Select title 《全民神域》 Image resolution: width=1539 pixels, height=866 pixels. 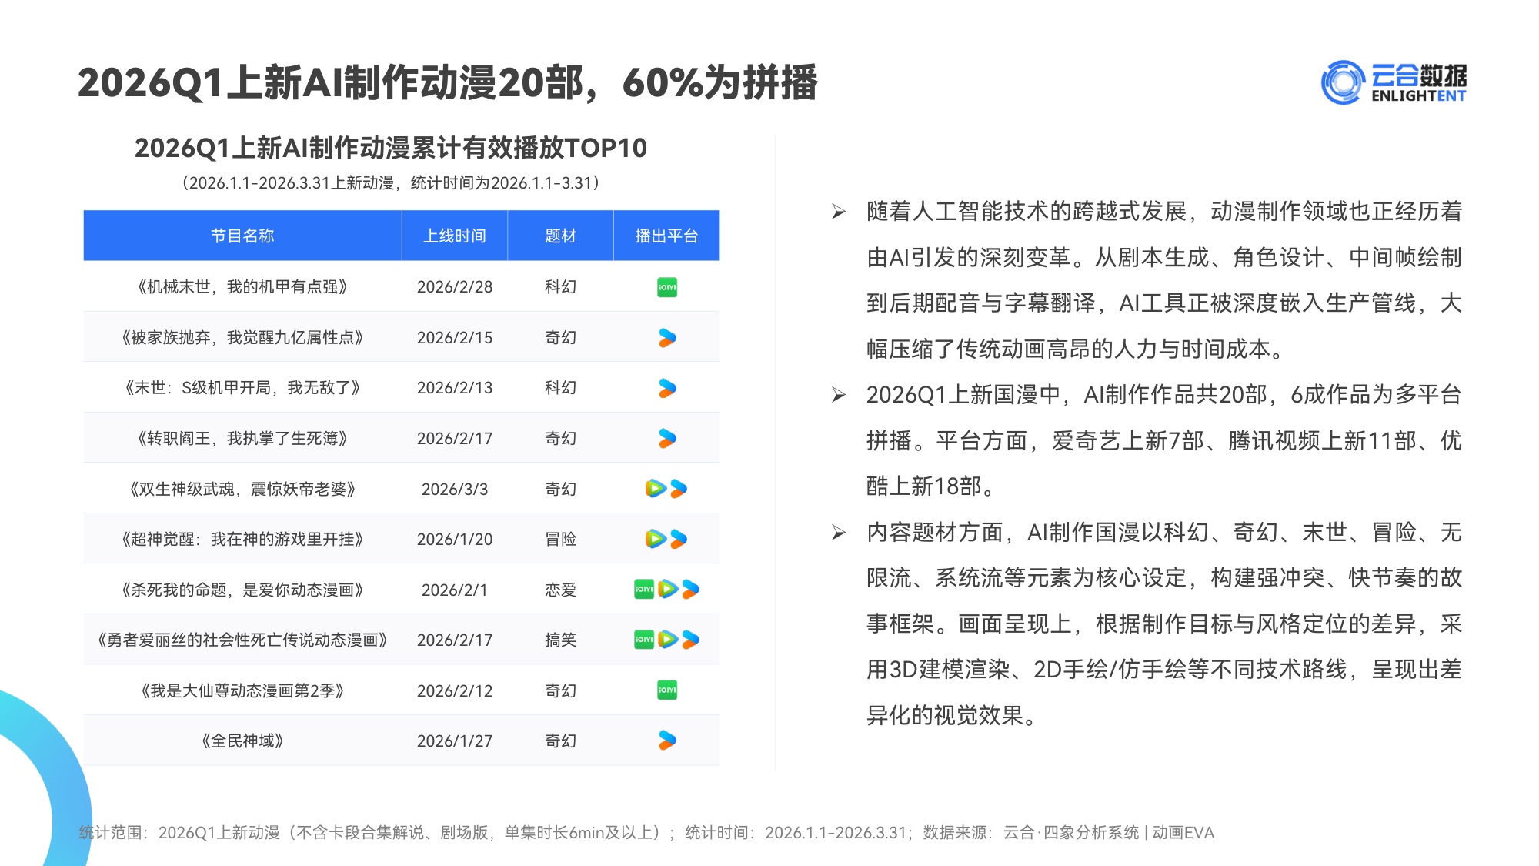click(242, 741)
